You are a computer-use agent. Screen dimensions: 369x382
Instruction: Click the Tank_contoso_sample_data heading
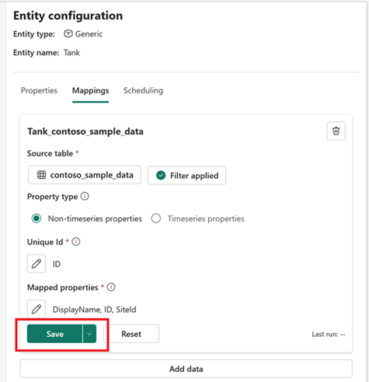(x=85, y=131)
